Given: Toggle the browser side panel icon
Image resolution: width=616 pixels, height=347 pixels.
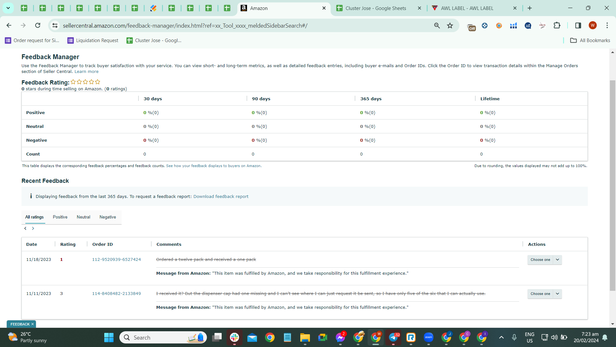Looking at the screenshot, I should coord(578,25).
